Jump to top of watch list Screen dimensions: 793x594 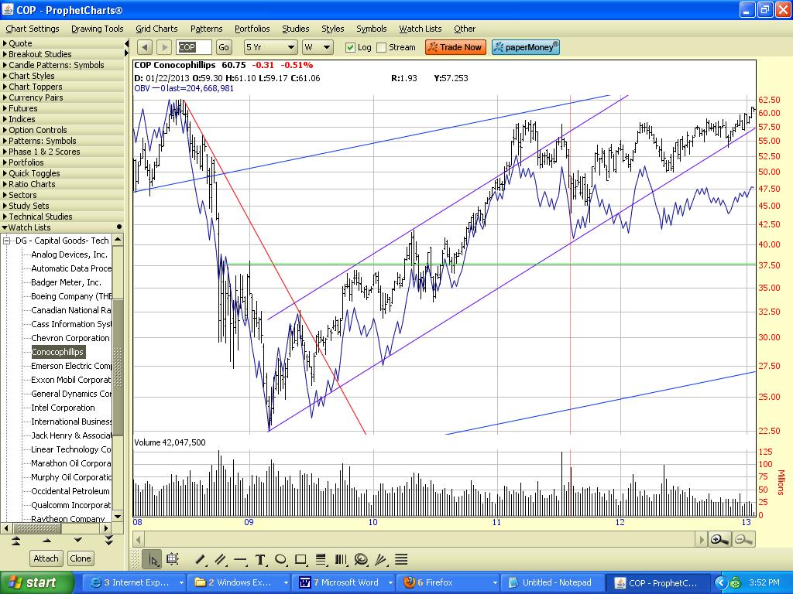[x=15, y=541]
